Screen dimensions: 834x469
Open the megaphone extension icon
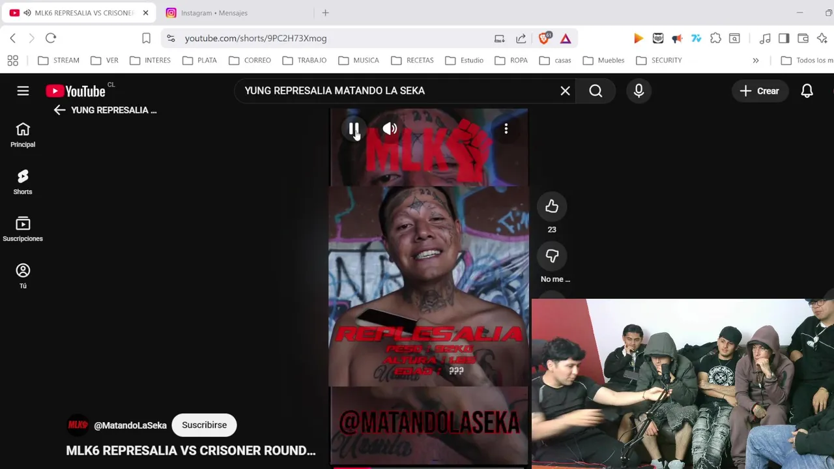point(677,38)
